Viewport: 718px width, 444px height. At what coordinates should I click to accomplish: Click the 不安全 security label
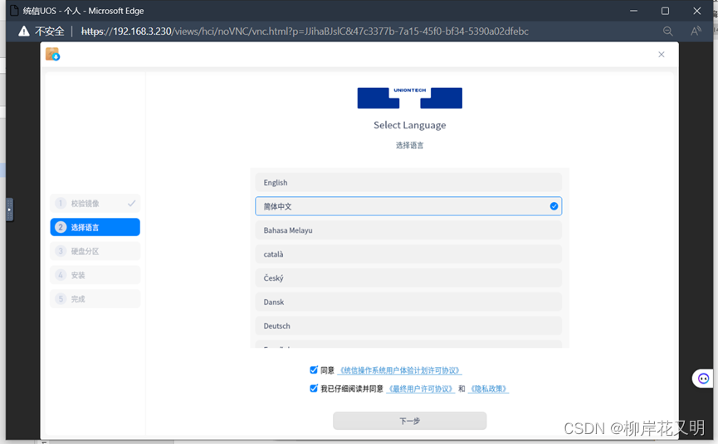[50, 31]
